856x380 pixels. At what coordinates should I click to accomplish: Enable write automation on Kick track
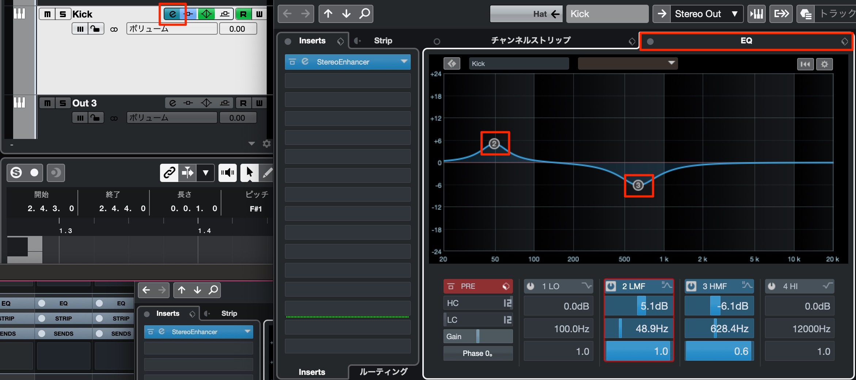[x=259, y=14]
